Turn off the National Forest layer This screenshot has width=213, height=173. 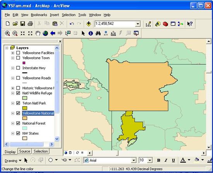(18, 123)
